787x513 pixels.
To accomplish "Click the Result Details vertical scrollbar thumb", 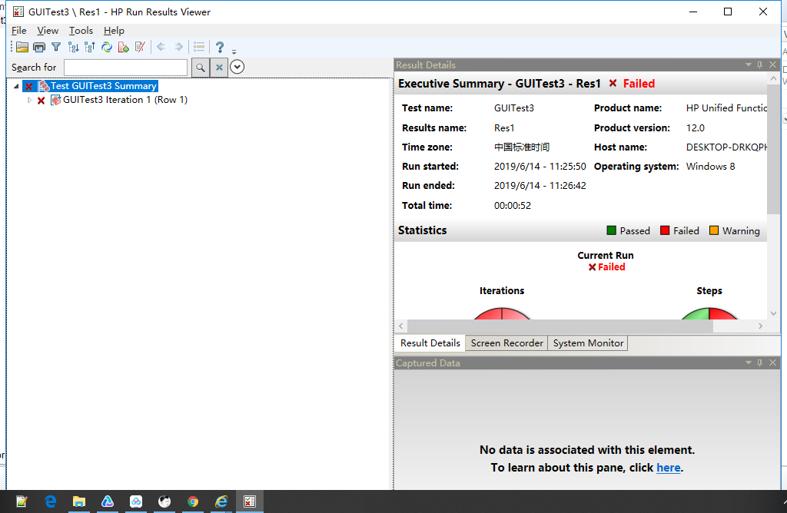I will pyautogui.click(x=773, y=150).
